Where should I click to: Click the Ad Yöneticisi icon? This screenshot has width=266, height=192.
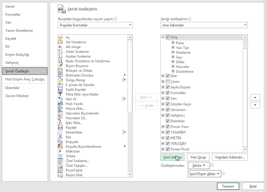tap(60, 42)
